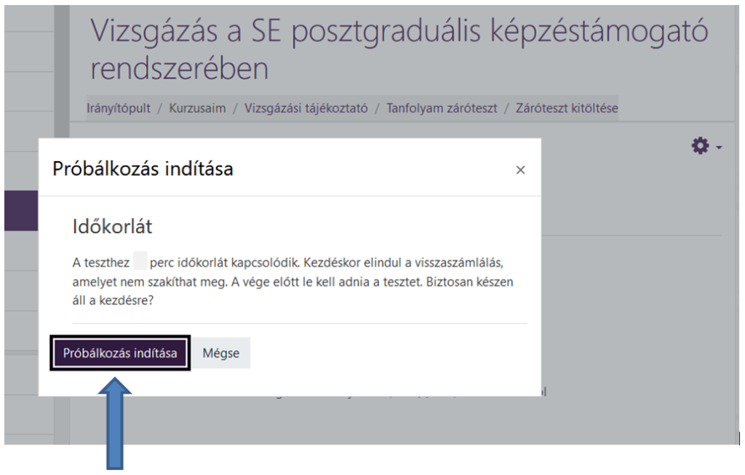Viewport: 745px width, 475px height.
Task: Click the Próbálkozás indítása button
Action: tap(120, 353)
